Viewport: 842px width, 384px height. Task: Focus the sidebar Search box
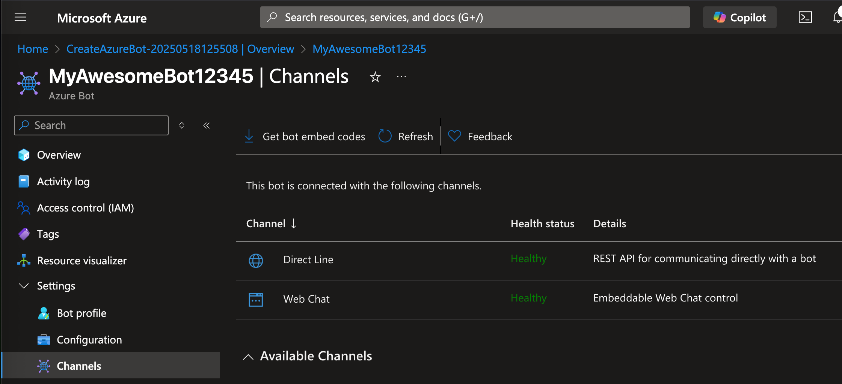[91, 125]
